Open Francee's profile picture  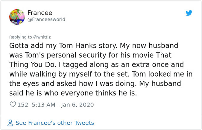(x=17, y=16)
